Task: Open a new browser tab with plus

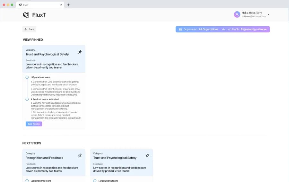Action: click(68, 5)
